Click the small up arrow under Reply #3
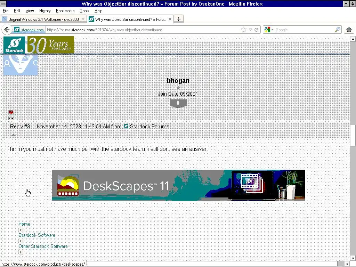This screenshot has height=267, width=356. point(14,135)
